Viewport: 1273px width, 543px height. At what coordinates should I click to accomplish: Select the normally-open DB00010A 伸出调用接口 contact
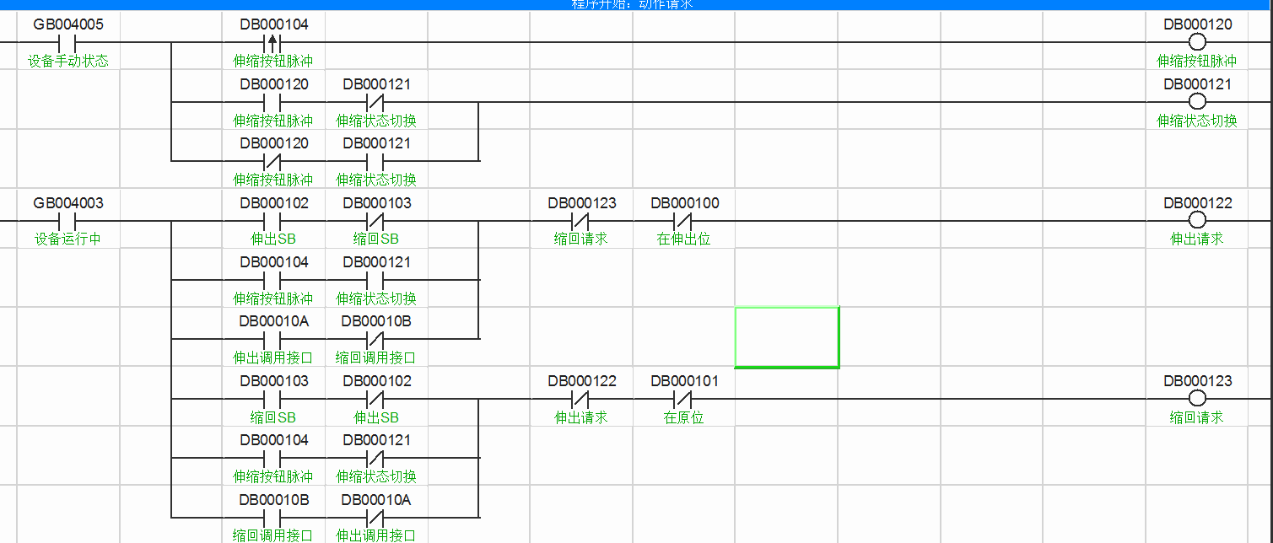click(272, 340)
